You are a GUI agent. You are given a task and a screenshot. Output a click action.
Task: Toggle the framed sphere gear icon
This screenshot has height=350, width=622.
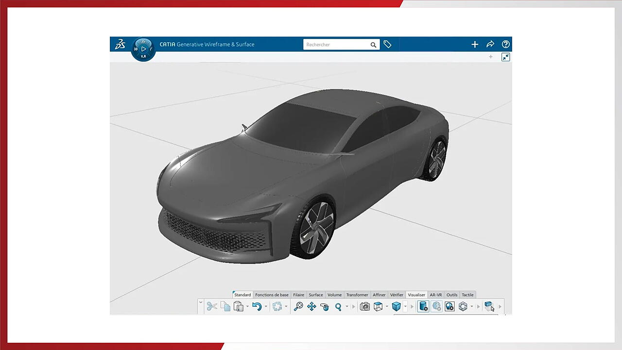pos(449,306)
